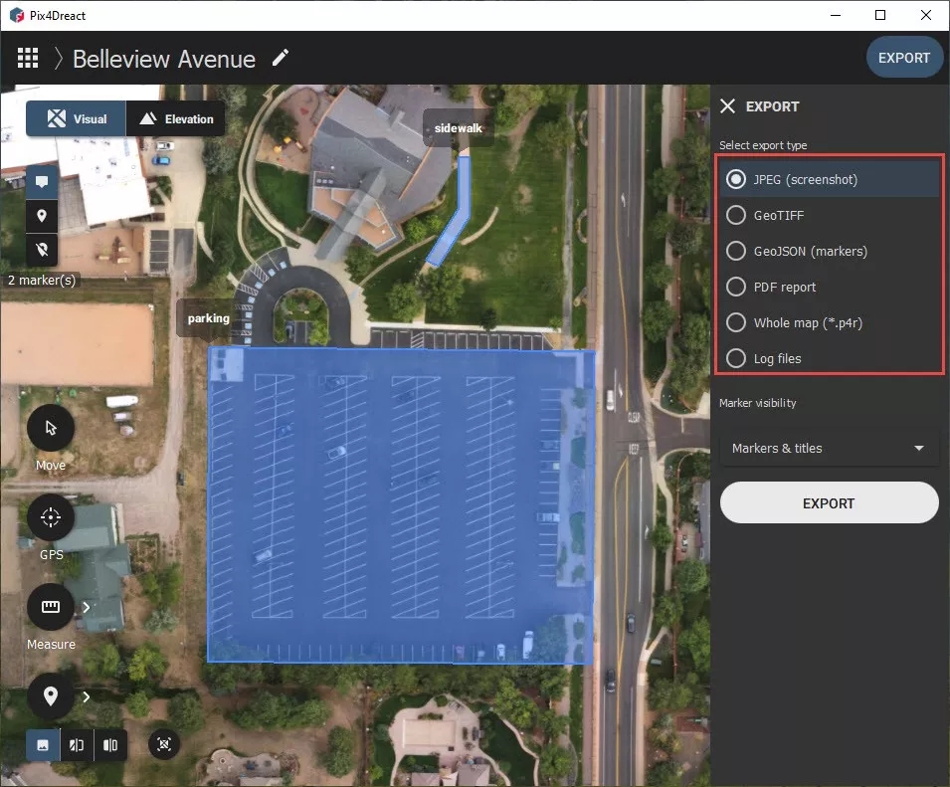Activate the GPS location tool
This screenshot has height=787, width=950.
(x=51, y=517)
